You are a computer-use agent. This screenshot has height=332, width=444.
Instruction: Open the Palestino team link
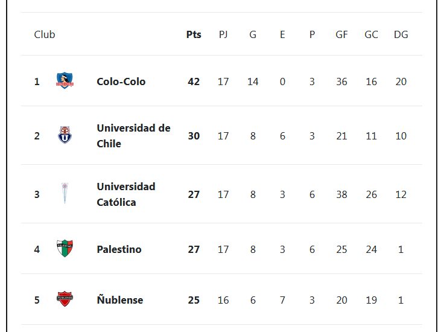point(119,249)
